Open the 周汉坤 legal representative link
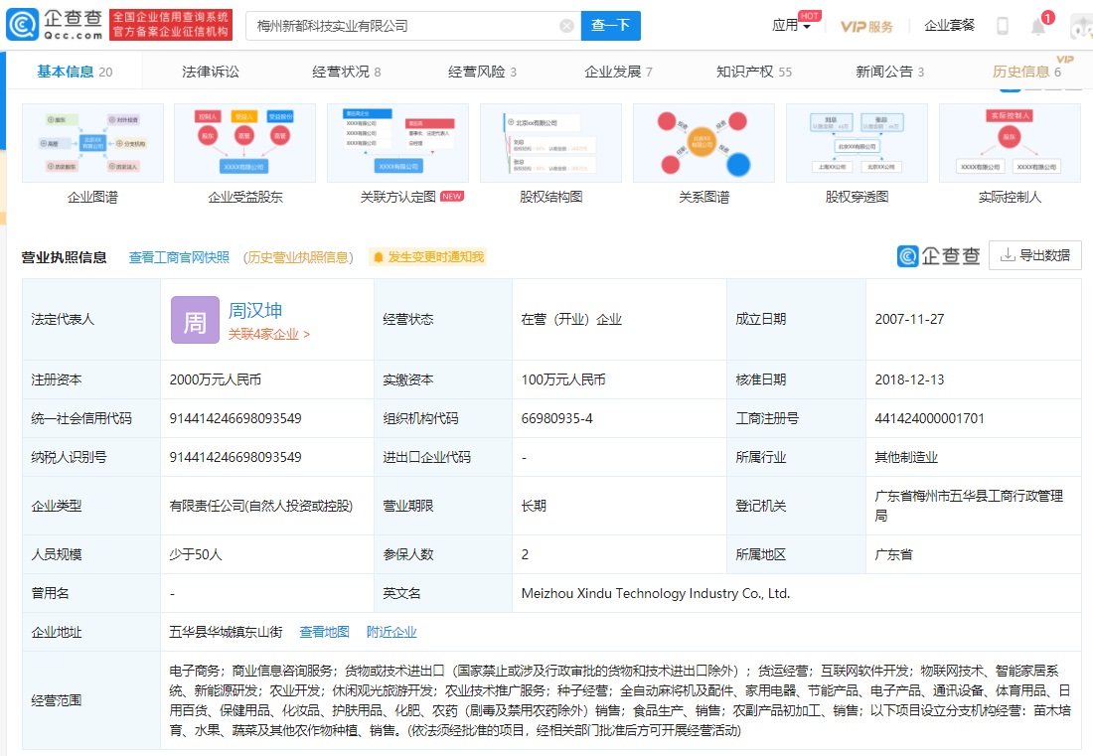 point(255,311)
